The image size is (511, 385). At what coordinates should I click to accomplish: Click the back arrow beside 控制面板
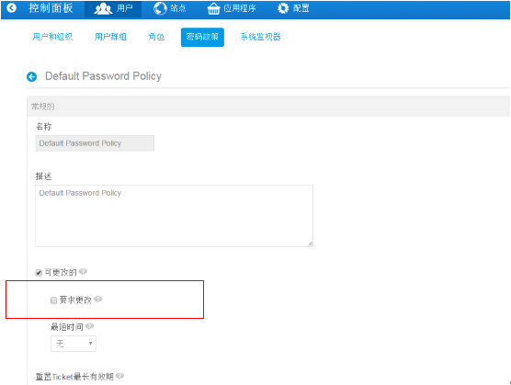[11, 8]
